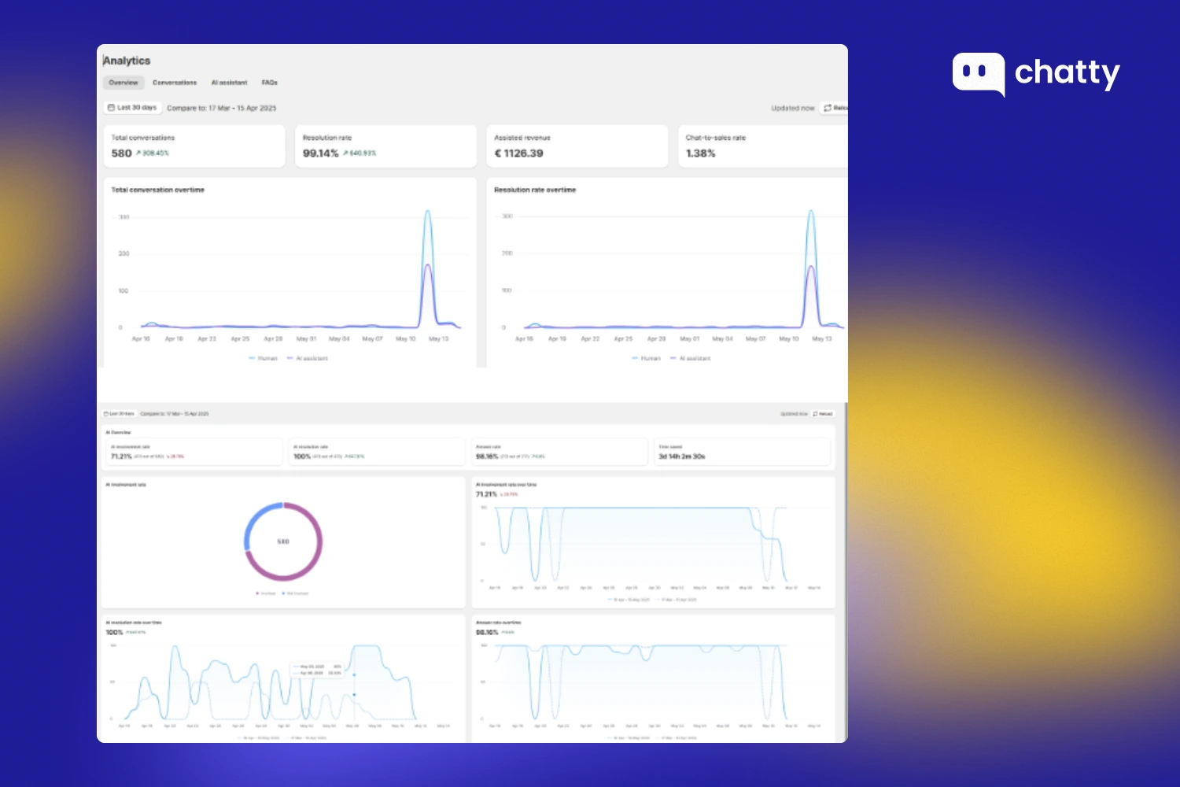Toggle Human legend in Total conversation chart

[x=264, y=358]
